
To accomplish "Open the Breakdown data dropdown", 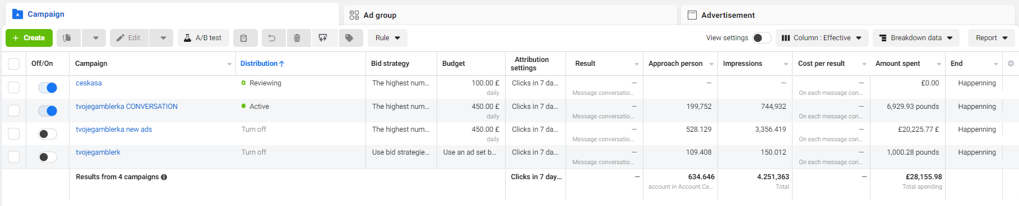I will pyautogui.click(x=916, y=38).
